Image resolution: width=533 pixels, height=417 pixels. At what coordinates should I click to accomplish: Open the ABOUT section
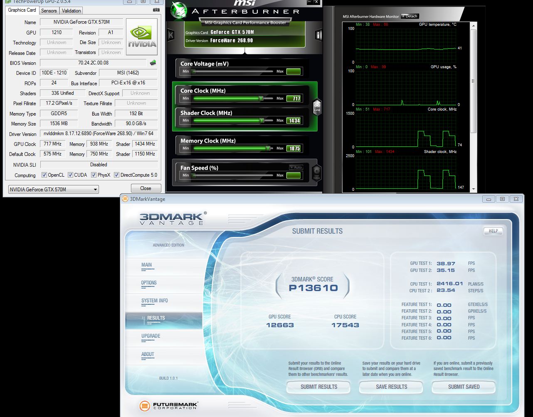(x=148, y=354)
